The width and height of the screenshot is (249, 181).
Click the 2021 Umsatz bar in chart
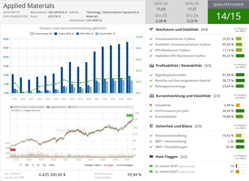pyautogui.click(x=94, y=72)
